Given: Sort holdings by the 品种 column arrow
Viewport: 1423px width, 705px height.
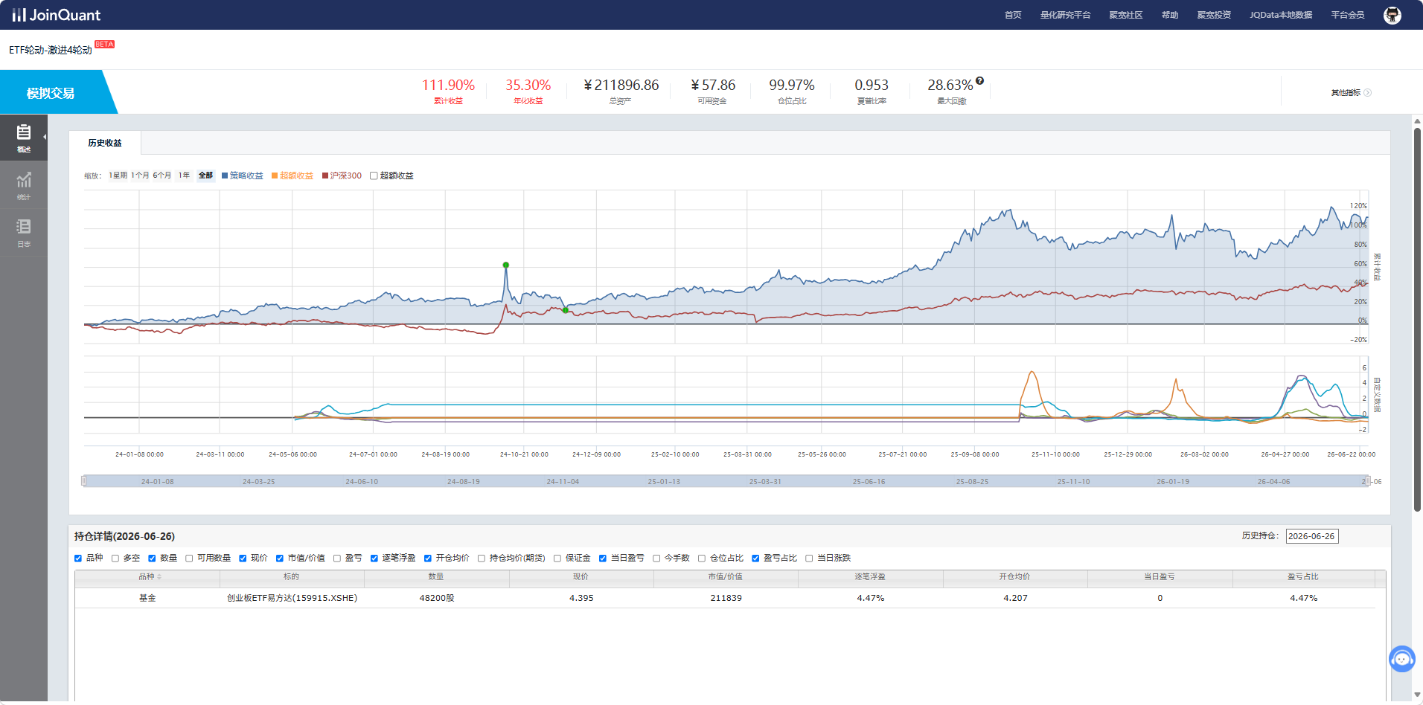Looking at the screenshot, I should 159,577.
